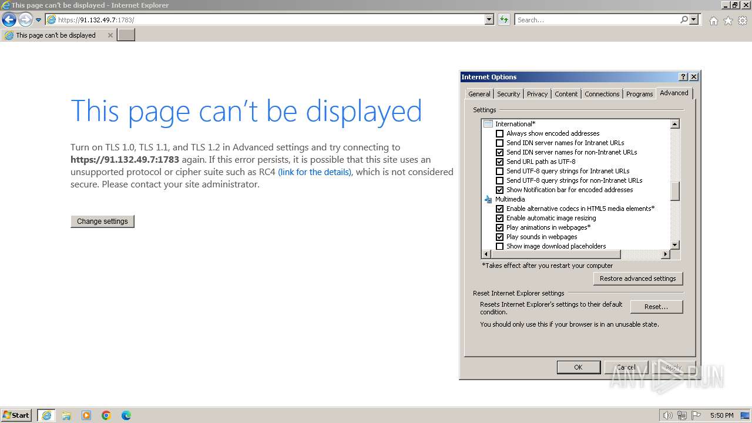The height and width of the screenshot is (423, 752).
Task: Open Favorites star icon
Action: pyautogui.click(x=728, y=21)
